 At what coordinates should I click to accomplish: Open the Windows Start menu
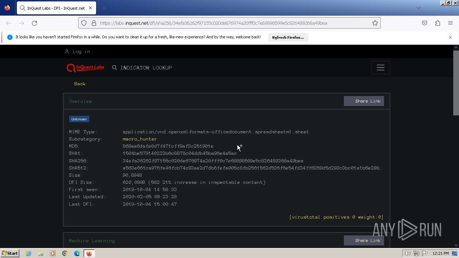(x=10, y=253)
